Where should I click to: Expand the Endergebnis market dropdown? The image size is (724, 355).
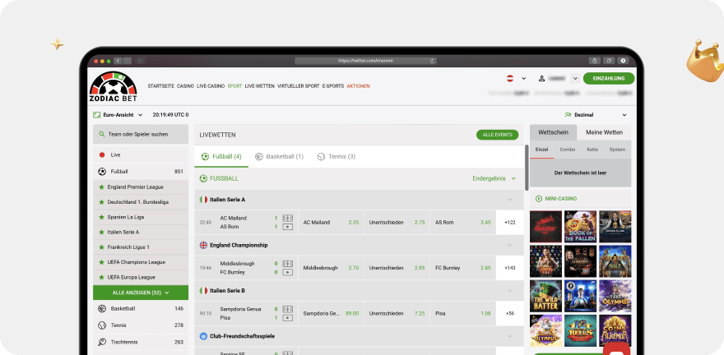[494, 178]
